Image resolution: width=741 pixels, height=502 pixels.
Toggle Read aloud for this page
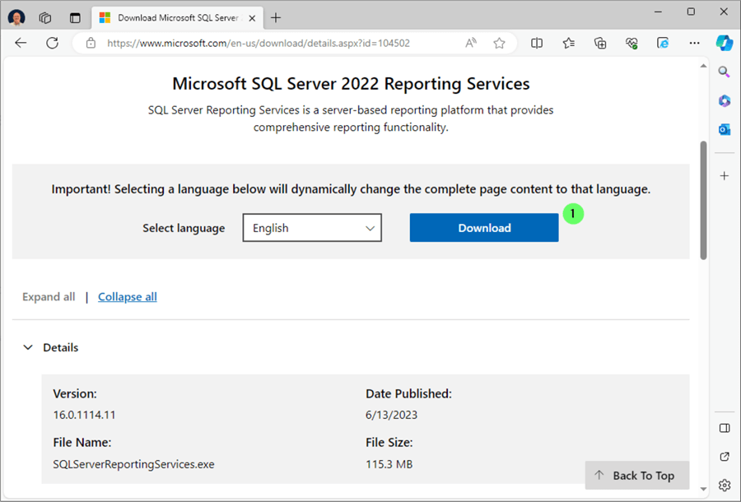point(471,43)
